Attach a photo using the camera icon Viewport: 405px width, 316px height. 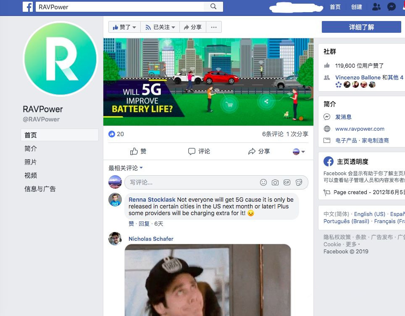[x=275, y=182]
